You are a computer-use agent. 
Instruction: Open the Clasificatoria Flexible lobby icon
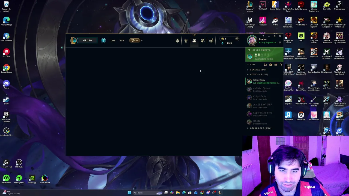[x=250, y=56]
